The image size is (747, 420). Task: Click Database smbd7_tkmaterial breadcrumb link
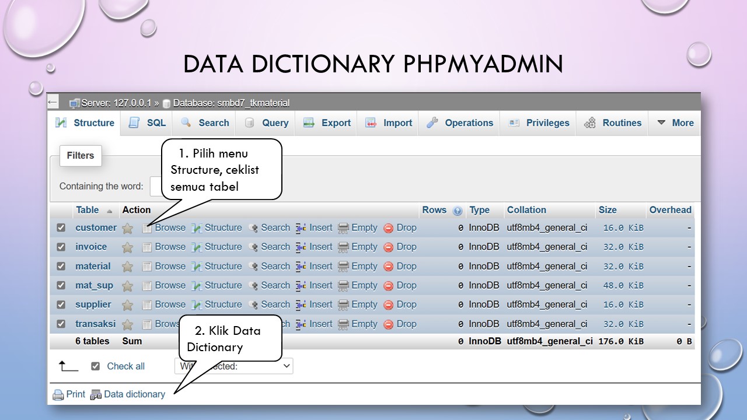[x=231, y=103]
